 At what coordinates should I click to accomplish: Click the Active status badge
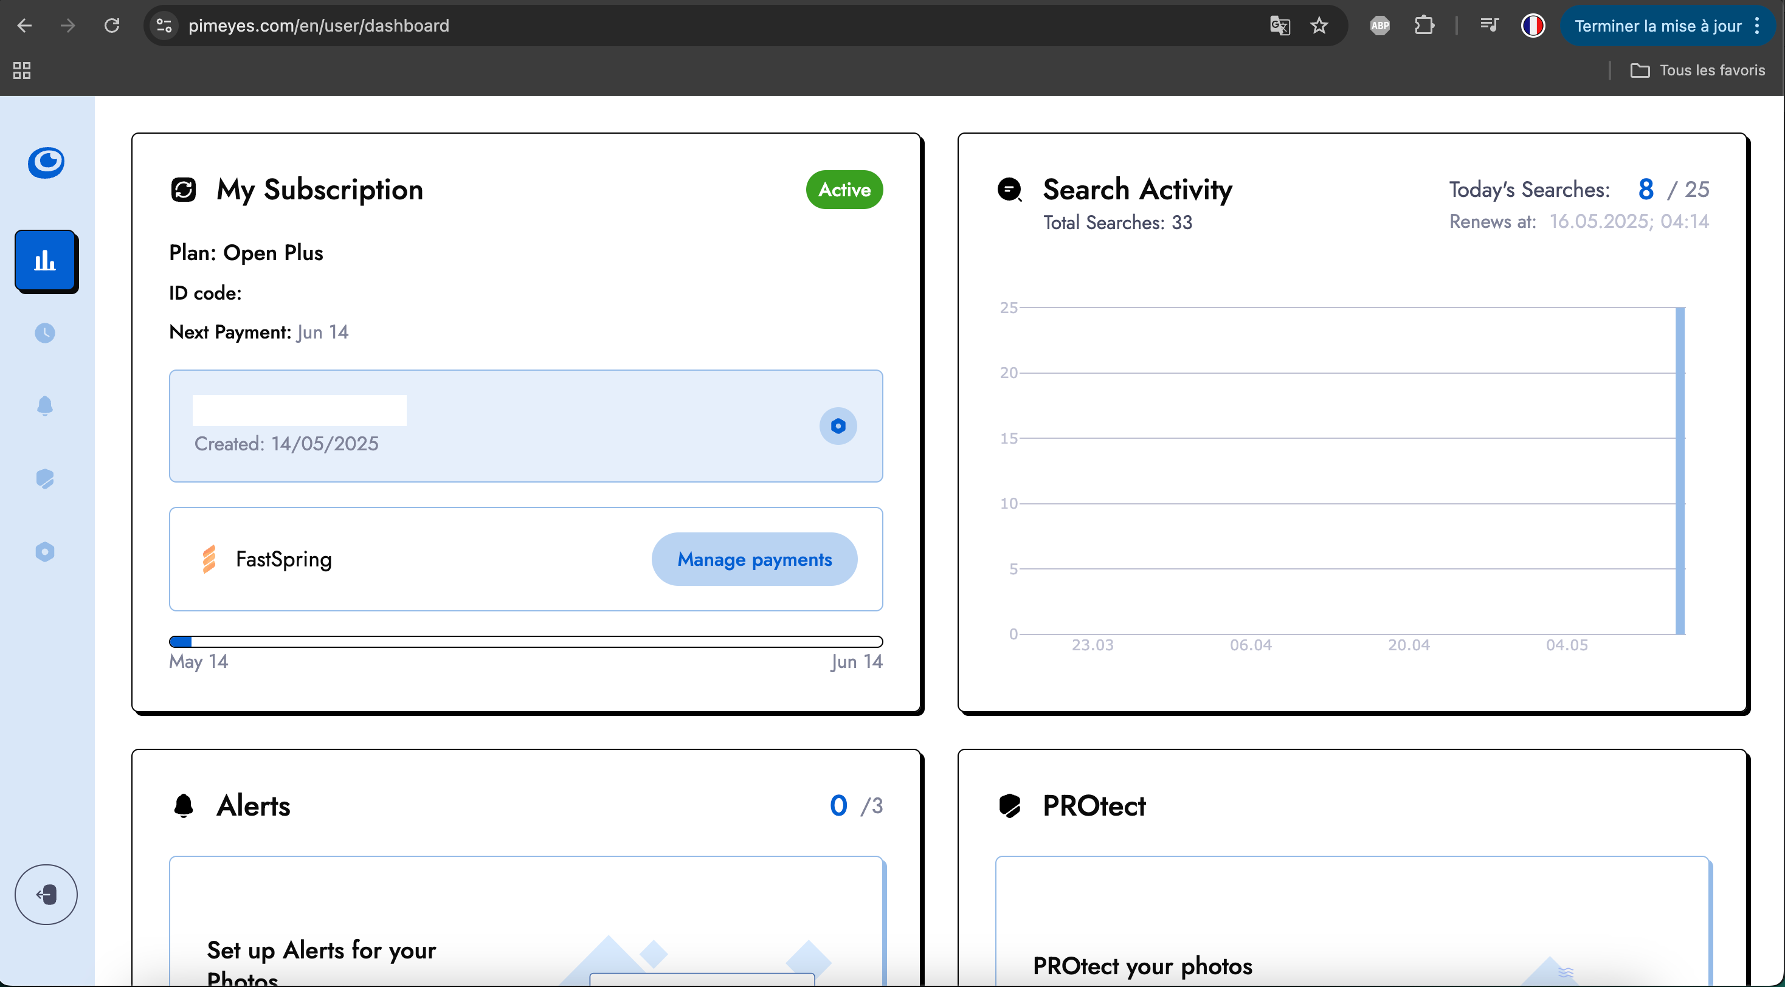click(844, 190)
